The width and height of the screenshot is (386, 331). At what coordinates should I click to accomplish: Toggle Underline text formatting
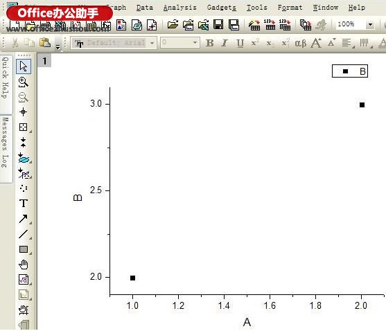click(240, 43)
